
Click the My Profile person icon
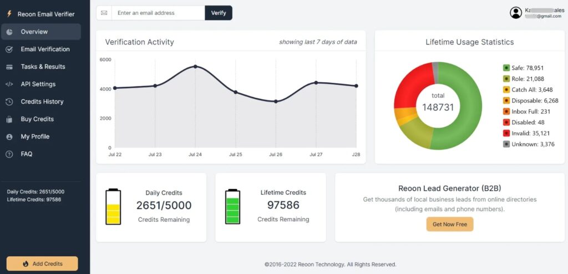(9, 136)
